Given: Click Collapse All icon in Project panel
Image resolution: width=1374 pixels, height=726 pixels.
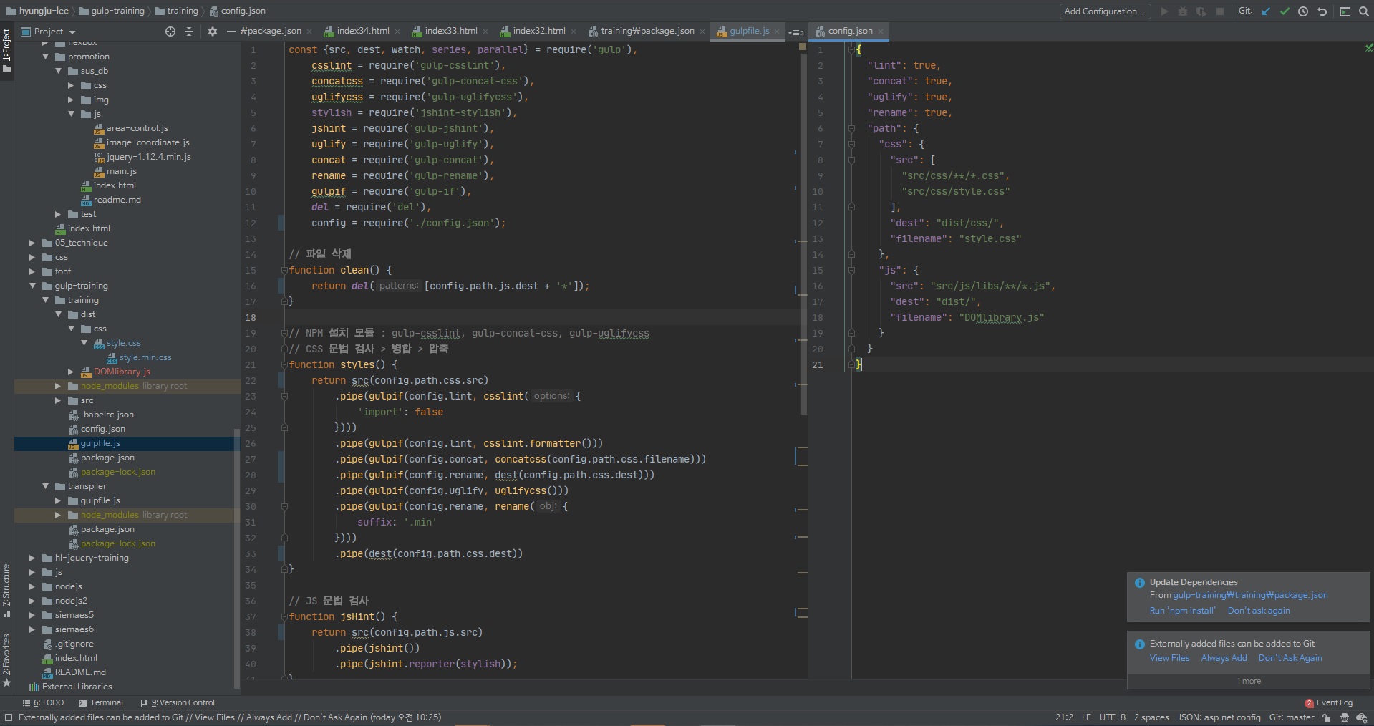Looking at the screenshot, I should 189,32.
